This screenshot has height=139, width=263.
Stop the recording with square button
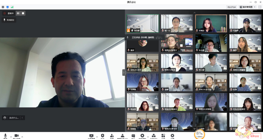23,13
